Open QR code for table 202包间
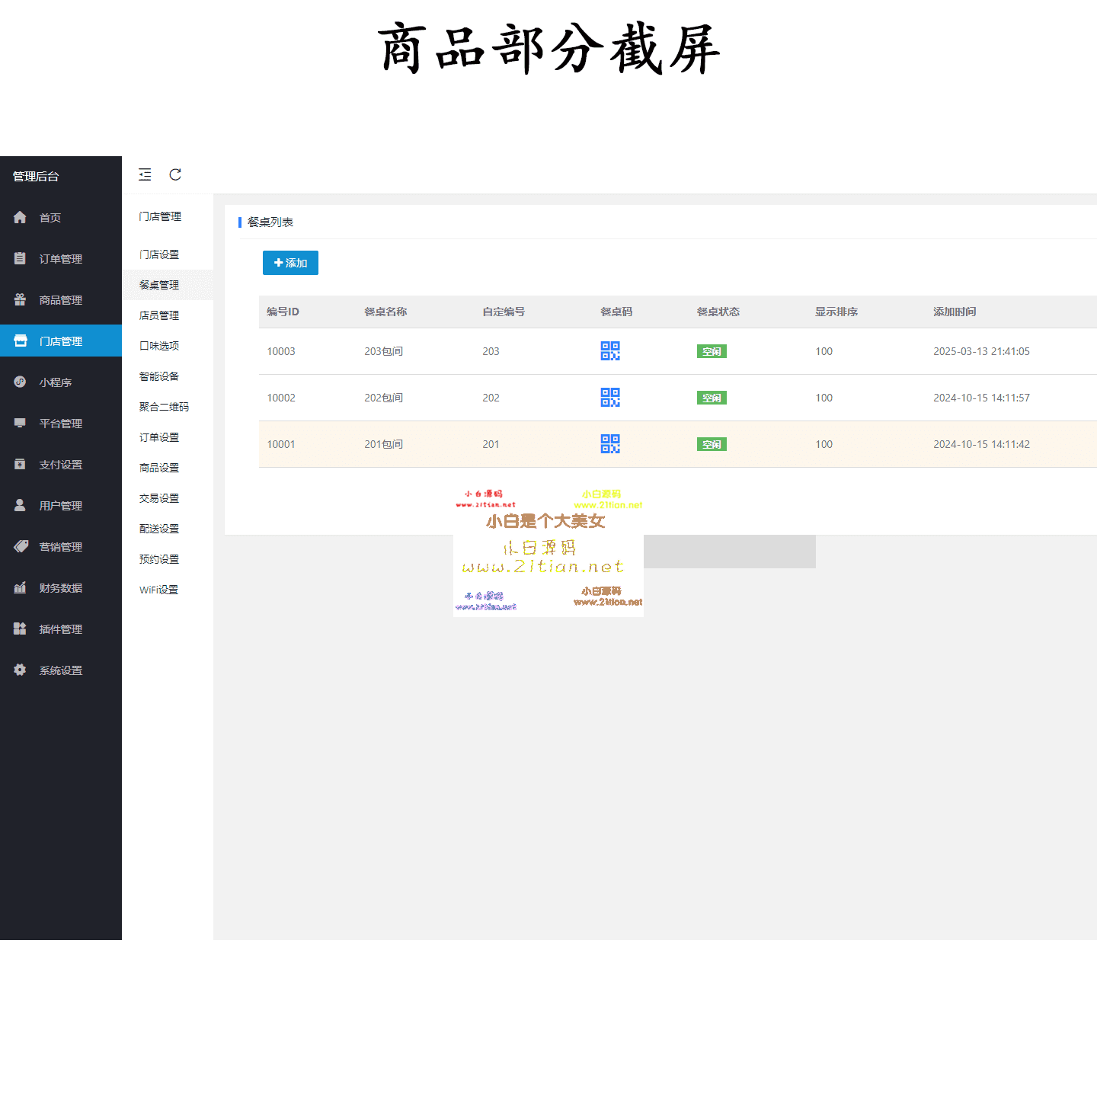 pos(610,398)
